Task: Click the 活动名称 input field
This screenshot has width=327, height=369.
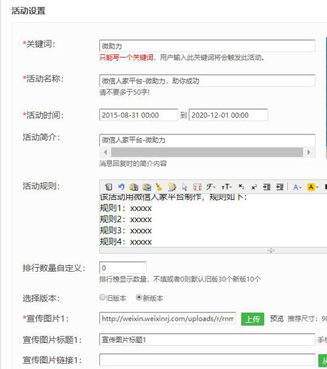Action: 207,81
